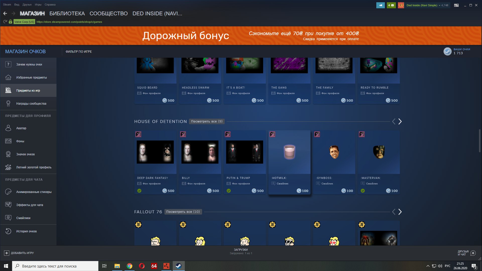Show hidden system tray icons
This screenshot has width=482, height=271.
click(428, 266)
